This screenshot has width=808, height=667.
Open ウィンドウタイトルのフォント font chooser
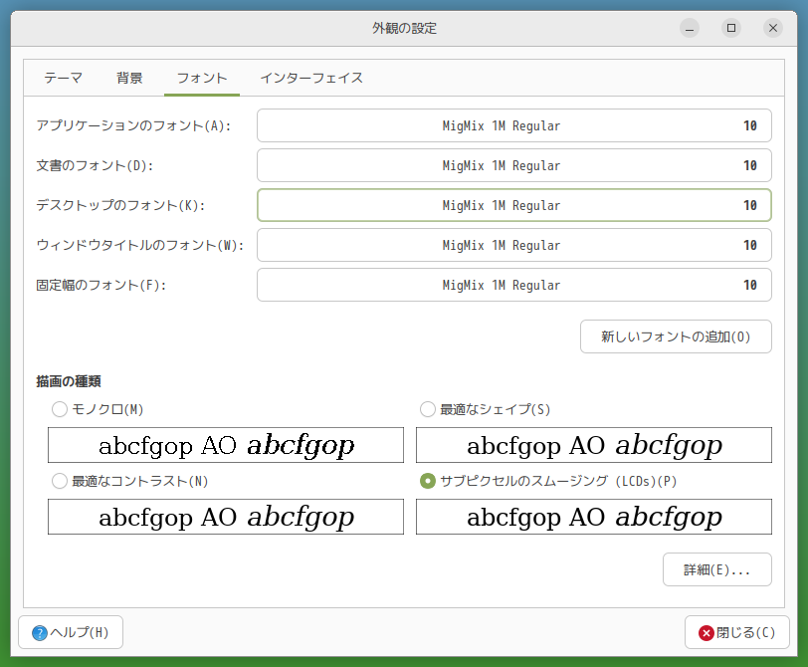pyautogui.click(x=513, y=245)
